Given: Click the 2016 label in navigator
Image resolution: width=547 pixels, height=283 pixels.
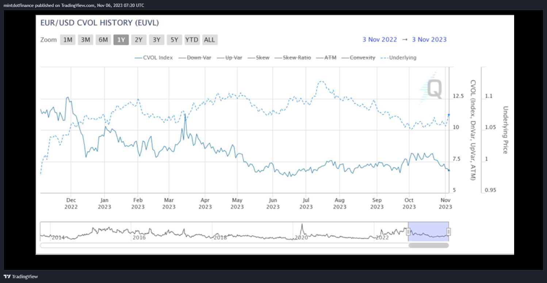Looking at the screenshot, I should (x=139, y=237).
